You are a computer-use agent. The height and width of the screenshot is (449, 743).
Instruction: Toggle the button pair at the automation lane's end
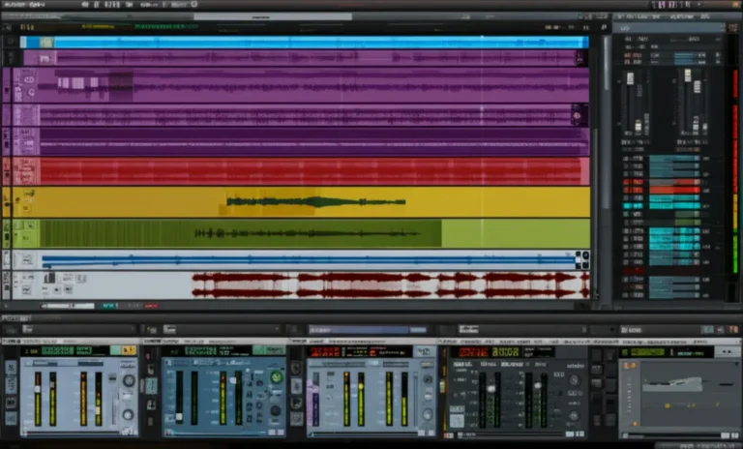click(x=582, y=260)
